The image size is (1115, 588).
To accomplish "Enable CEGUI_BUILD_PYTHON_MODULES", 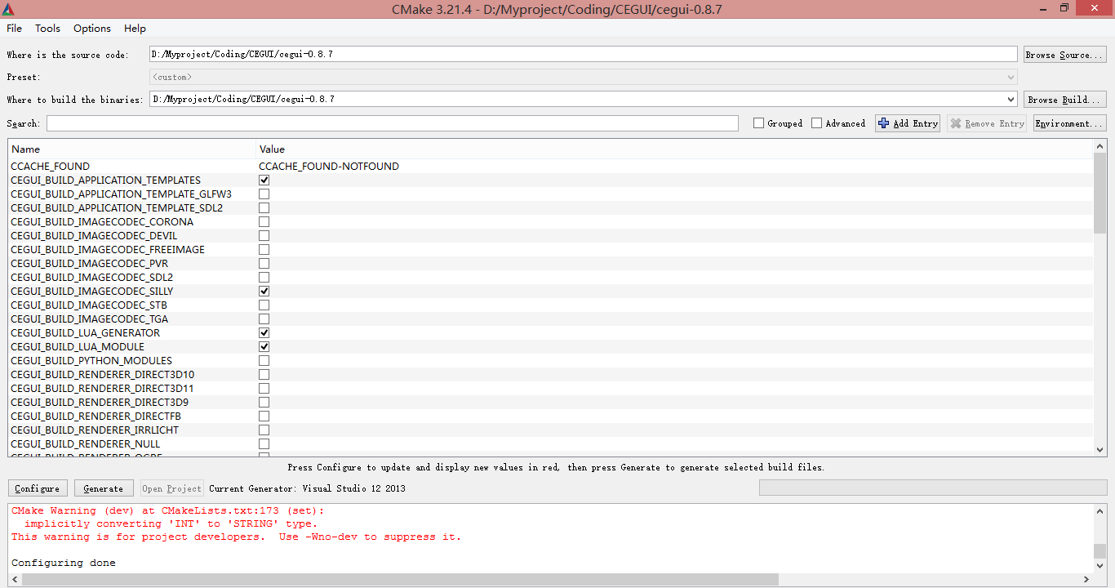I will [x=264, y=360].
